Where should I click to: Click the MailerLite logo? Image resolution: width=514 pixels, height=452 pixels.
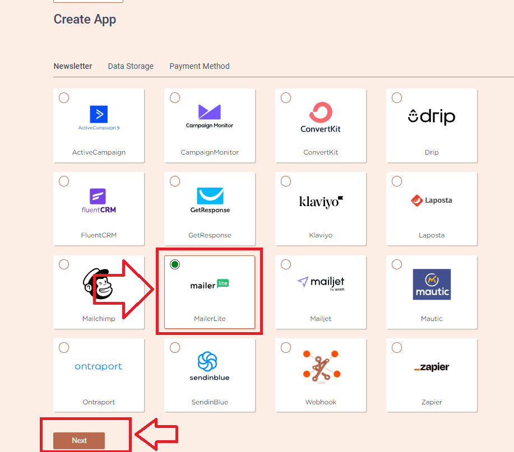[210, 285]
